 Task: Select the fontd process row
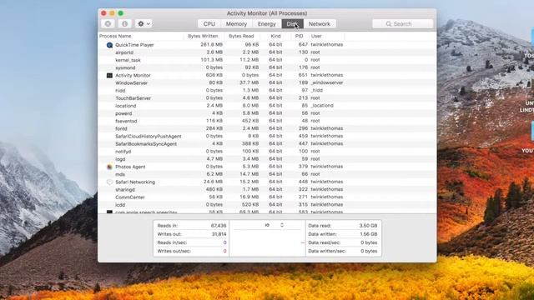tap(267, 128)
